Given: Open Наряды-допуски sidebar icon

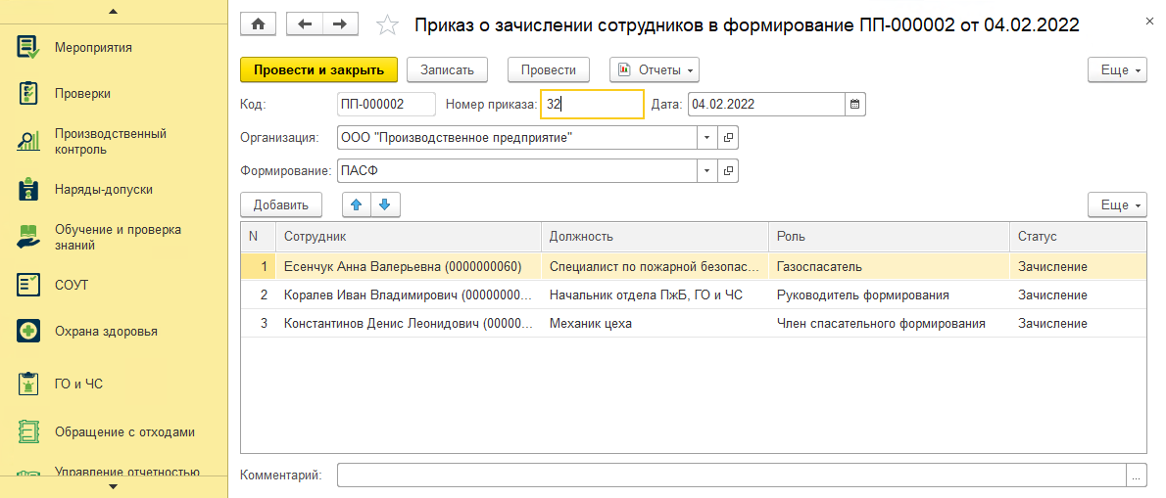Looking at the screenshot, I should [28, 189].
